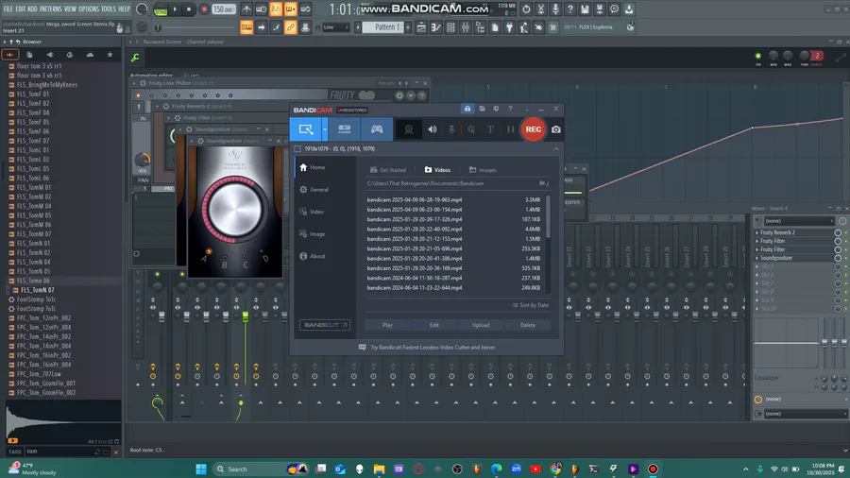Open the OPTIONS menu in FL Studio
This screenshot has height=478, width=850.
tap(89, 9)
